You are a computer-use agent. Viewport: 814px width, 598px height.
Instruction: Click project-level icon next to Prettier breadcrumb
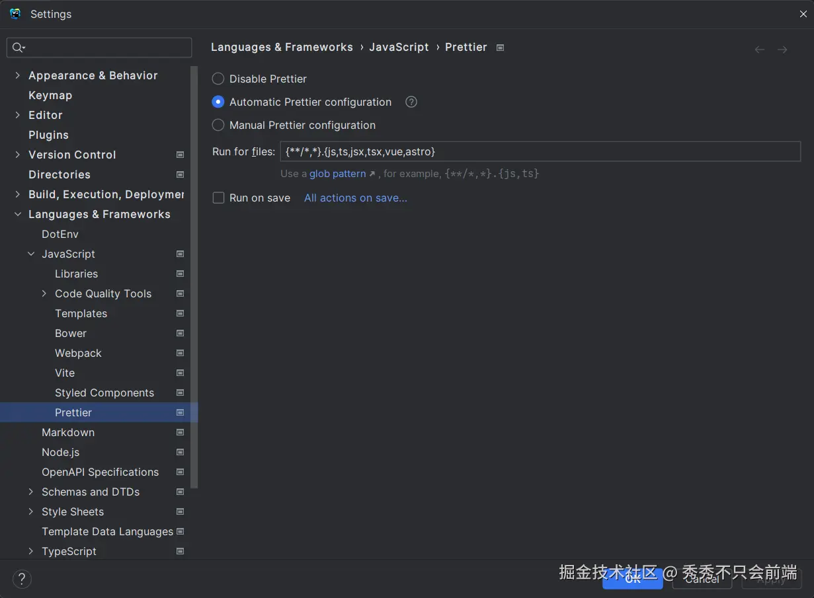pos(501,48)
